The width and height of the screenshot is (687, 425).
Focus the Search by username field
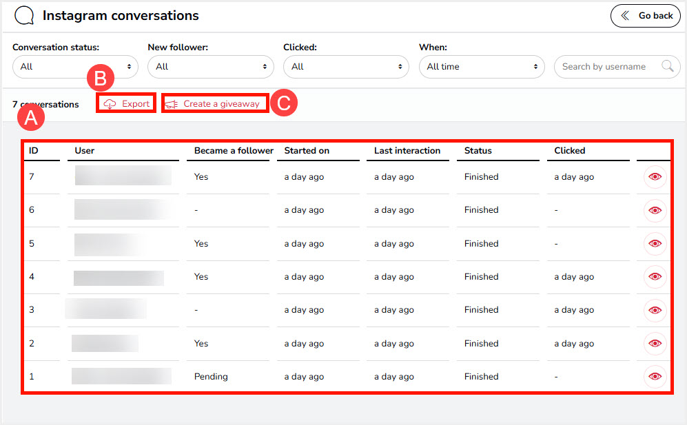pyautogui.click(x=606, y=67)
